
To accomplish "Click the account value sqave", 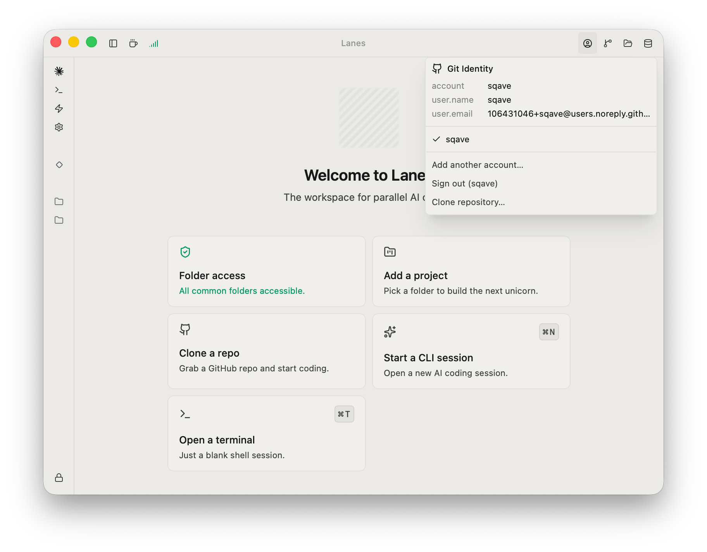I will pos(499,86).
